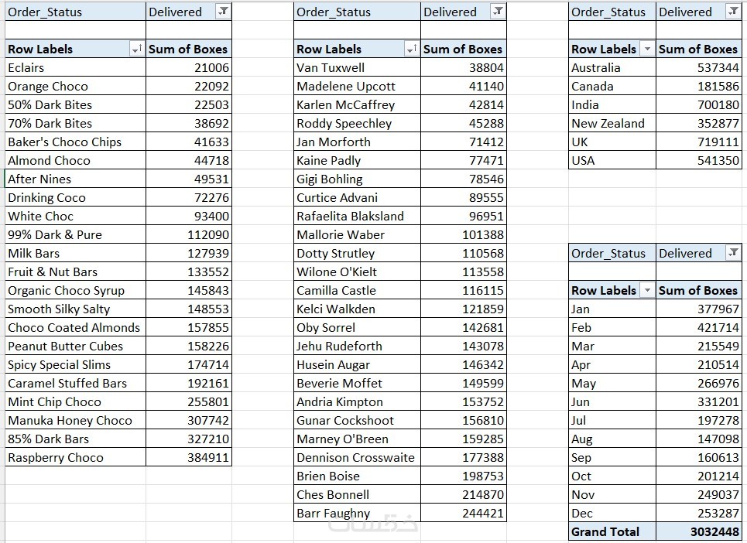Click the Eclairs row label
The height and width of the screenshot is (543, 747).
(x=26, y=67)
